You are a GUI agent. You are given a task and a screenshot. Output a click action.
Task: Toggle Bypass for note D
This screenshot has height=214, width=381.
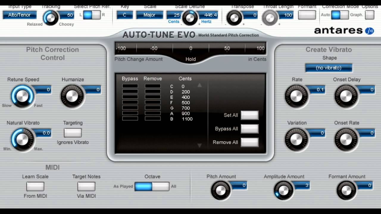pyautogui.click(x=130, y=92)
